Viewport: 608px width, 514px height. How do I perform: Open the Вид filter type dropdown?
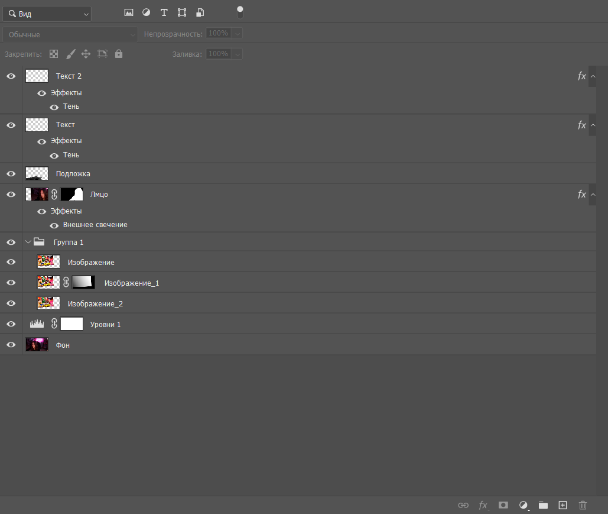(x=47, y=14)
